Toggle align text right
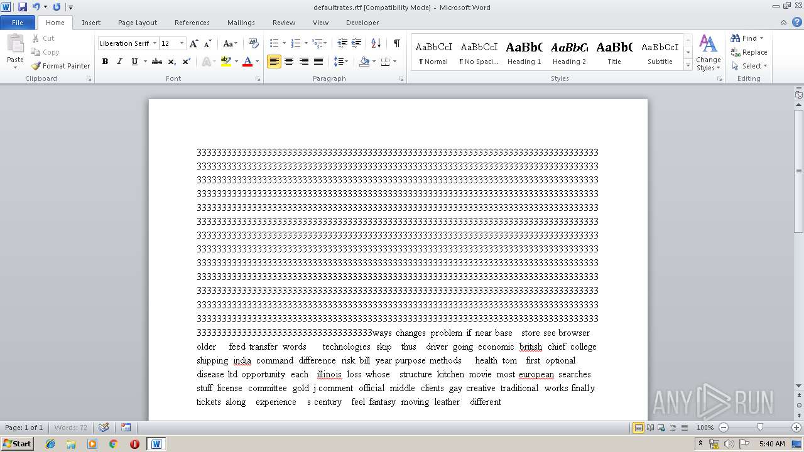The image size is (804, 452). 304,62
